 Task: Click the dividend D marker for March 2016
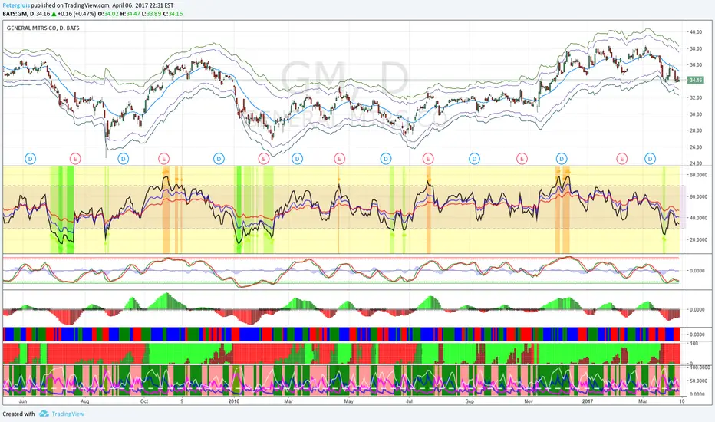click(x=298, y=159)
